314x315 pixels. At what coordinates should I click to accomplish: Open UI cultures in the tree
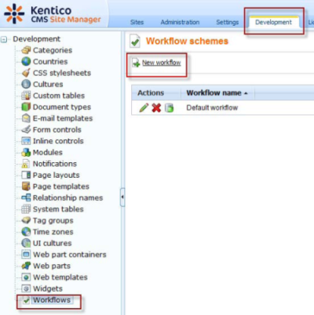coord(52,243)
